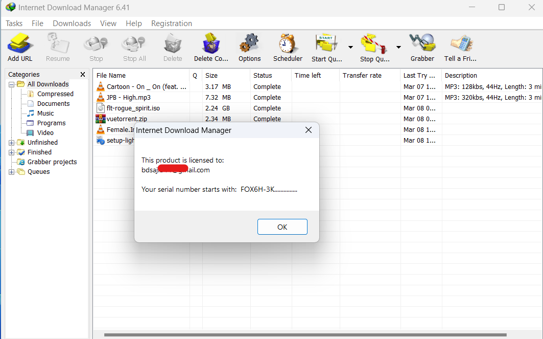Sort by the Q column header
The width and height of the screenshot is (543, 339).
[x=196, y=75]
